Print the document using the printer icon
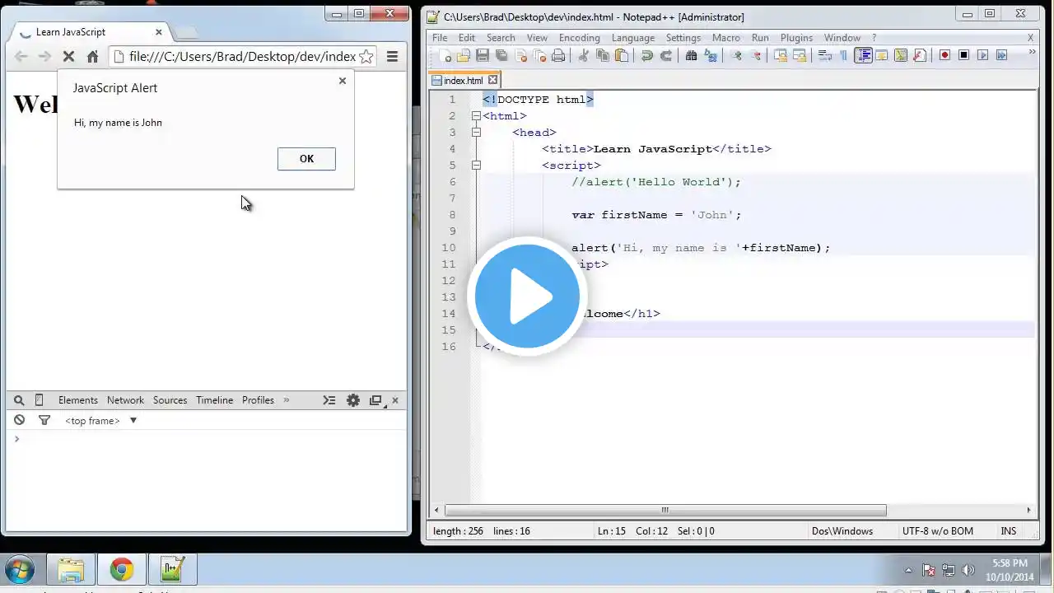Screen dimensions: 1054x593 coord(558,55)
